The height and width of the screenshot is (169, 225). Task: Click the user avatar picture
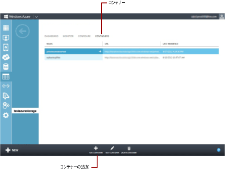[x=222, y=17]
